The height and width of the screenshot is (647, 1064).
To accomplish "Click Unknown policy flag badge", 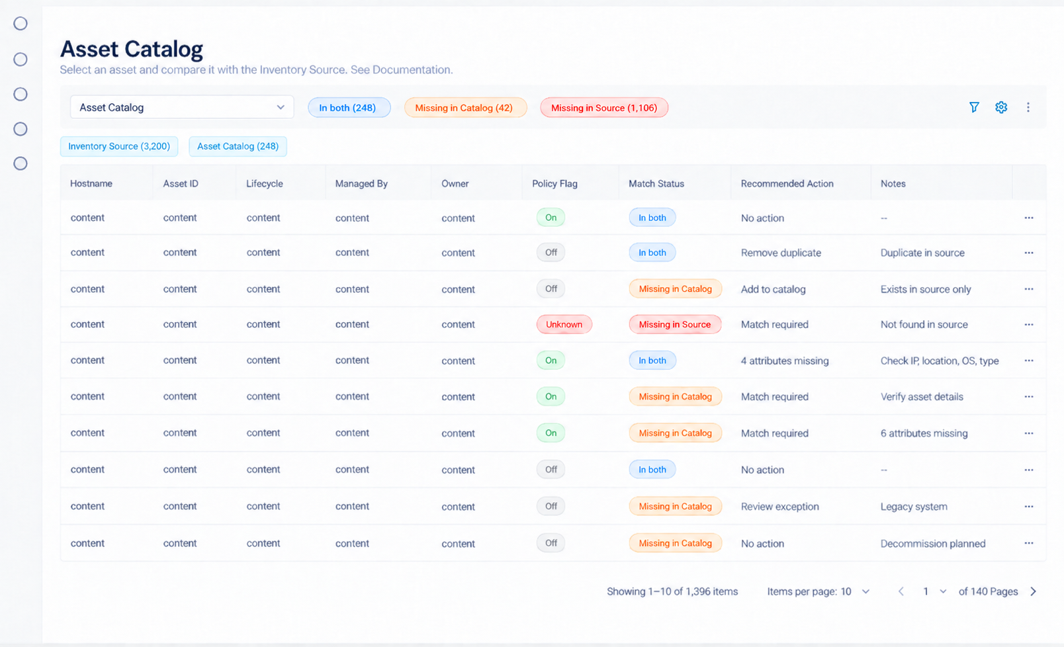I will [x=564, y=325].
